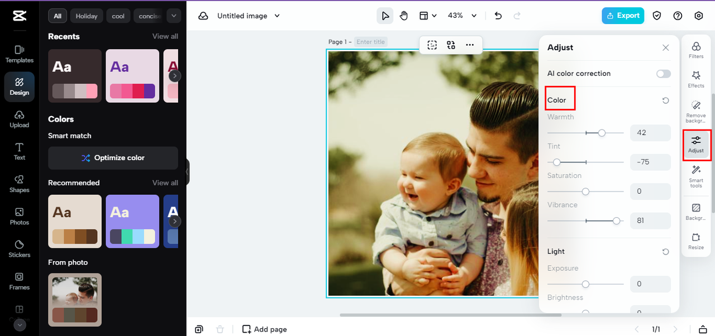Image resolution: width=715 pixels, height=336 pixels.
Task: Click the Warmth value field showing 42
Action: pyautogui.click(x=650, y=133)
